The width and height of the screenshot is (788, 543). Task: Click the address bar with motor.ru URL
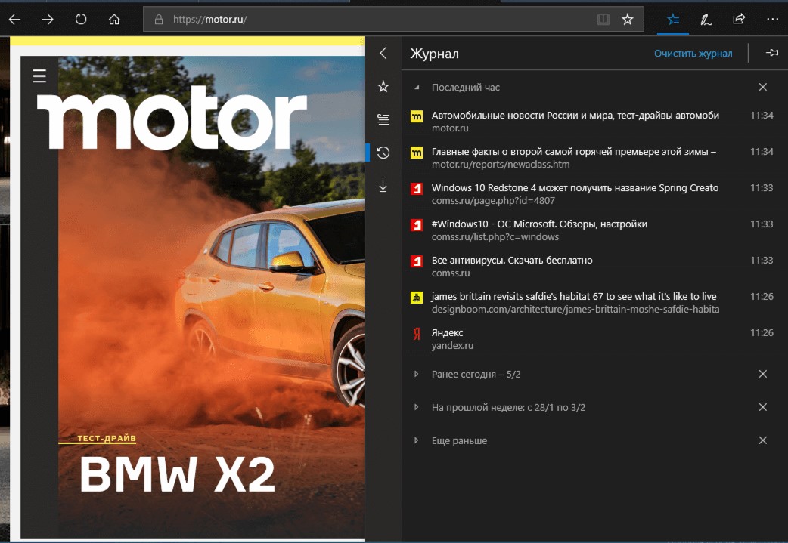pyautogui.click(x=393, y=20)
